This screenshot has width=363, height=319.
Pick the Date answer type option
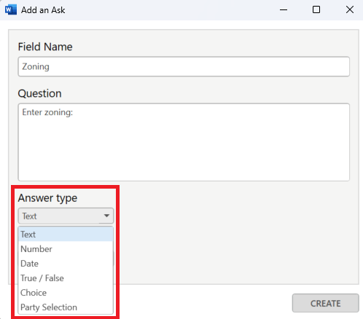coord(66,264)
